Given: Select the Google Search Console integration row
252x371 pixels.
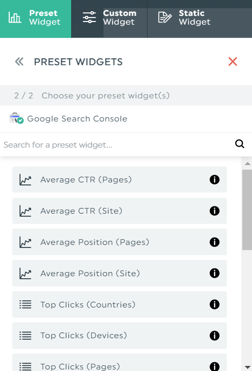Looking at the screenshot, I should pos(126,119).
